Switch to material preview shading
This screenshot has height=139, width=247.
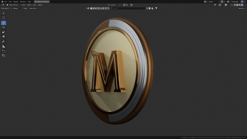click(240, 5)
